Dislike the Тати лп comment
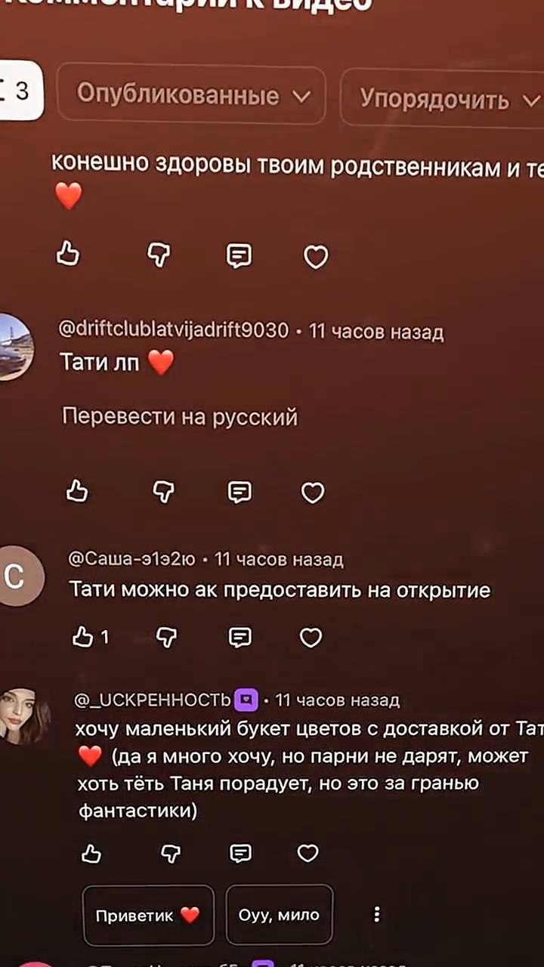The height and width of the screenshot is (967, 544). click(x=164, y=493)
